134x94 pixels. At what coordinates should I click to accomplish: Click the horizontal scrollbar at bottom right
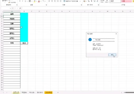click(x=130, y=92)
